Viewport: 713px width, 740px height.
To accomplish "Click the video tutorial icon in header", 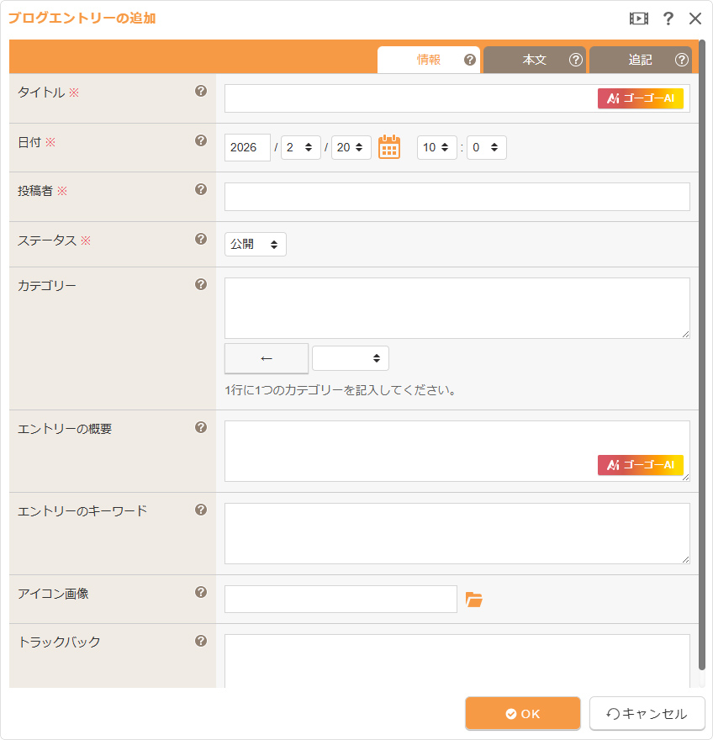I will click(639, 18).
